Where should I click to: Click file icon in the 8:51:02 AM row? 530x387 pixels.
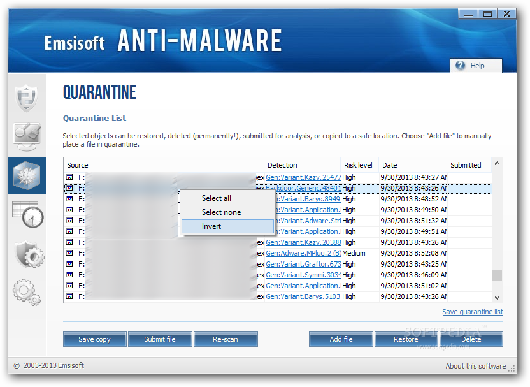[69, 285]
